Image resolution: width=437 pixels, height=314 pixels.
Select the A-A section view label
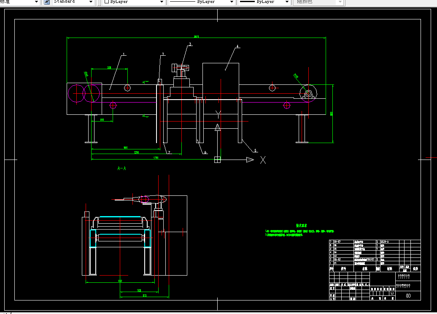[122, 168]
